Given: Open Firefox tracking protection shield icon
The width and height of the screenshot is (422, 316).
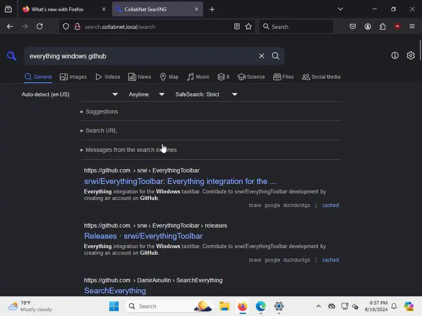Looking at the screenshot, I should click(x=66, y=27).
